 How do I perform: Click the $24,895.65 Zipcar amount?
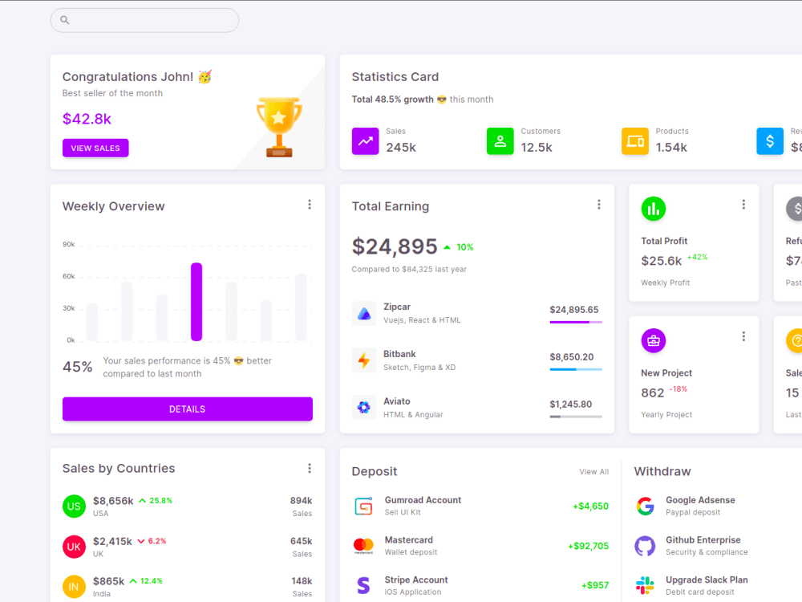click(x=574, y=310)
